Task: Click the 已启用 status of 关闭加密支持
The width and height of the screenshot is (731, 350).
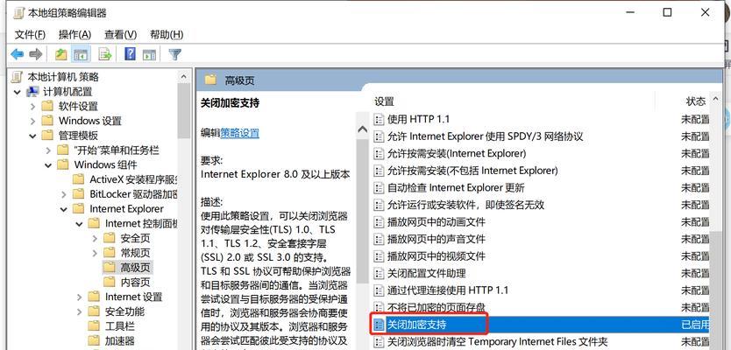Action: [695, 325]
